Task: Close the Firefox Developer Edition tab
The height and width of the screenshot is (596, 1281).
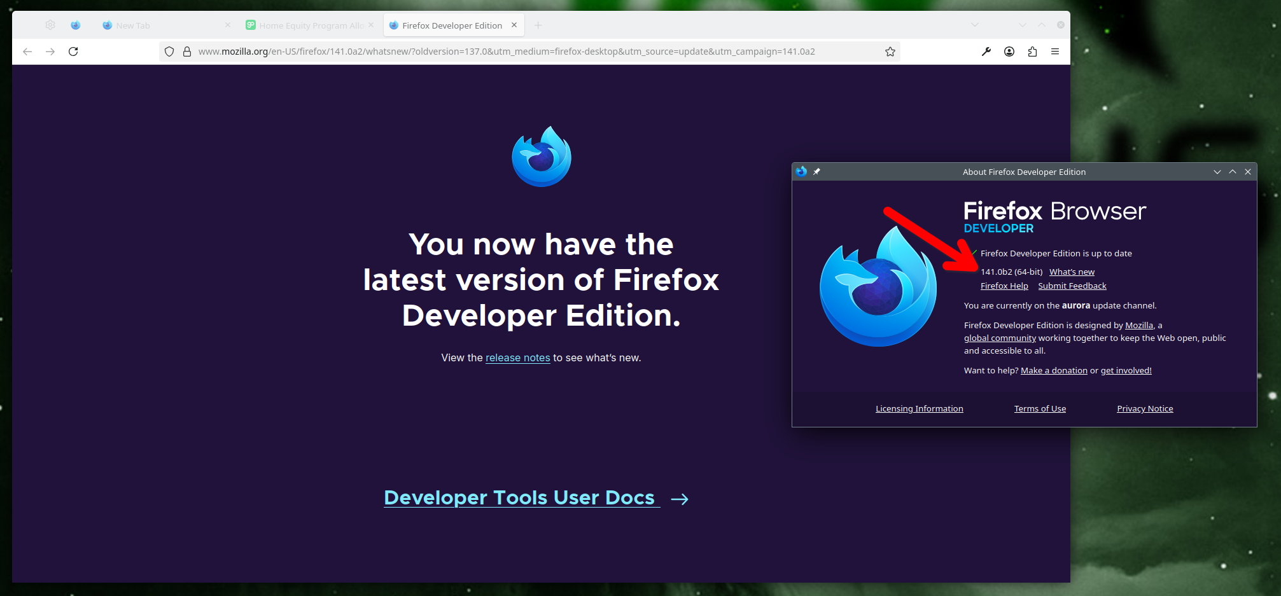Action: click(514, 25)
